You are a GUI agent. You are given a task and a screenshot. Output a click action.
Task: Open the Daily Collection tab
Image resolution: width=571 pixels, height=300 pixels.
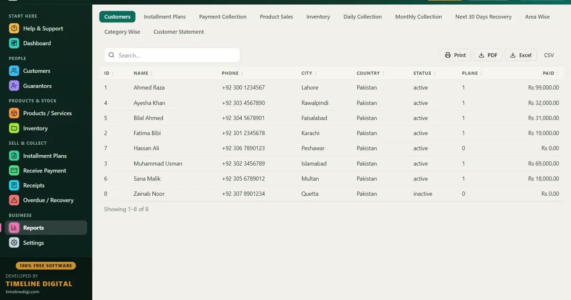363,17
